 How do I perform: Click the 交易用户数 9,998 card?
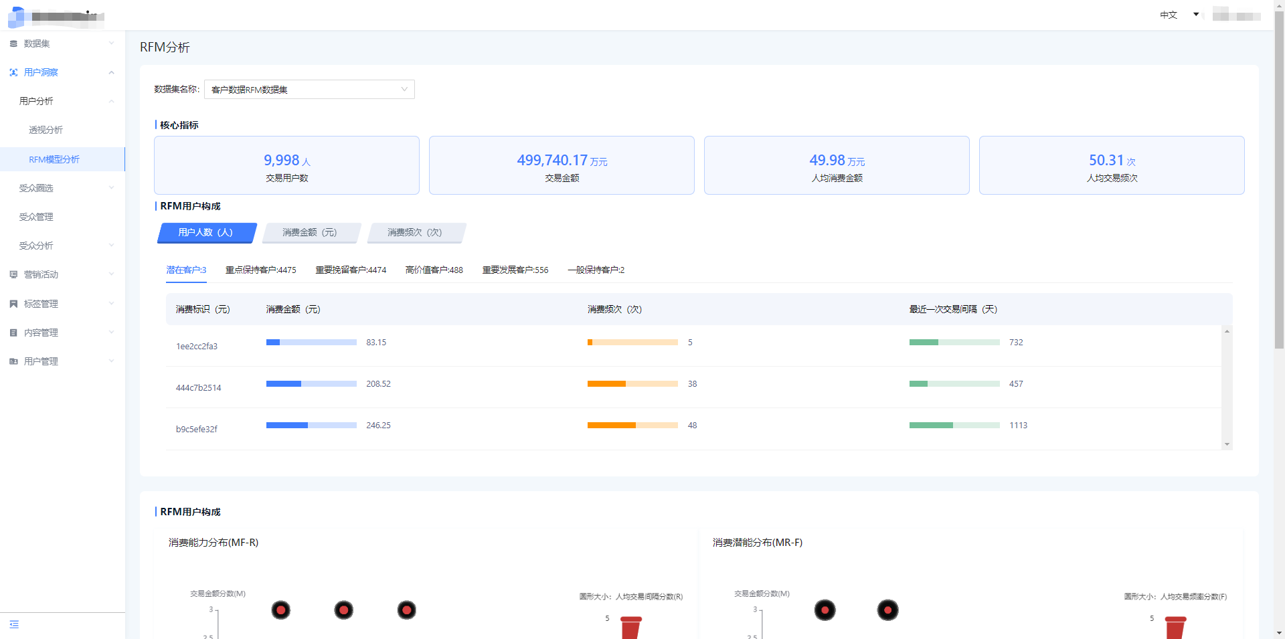point(286,165)
